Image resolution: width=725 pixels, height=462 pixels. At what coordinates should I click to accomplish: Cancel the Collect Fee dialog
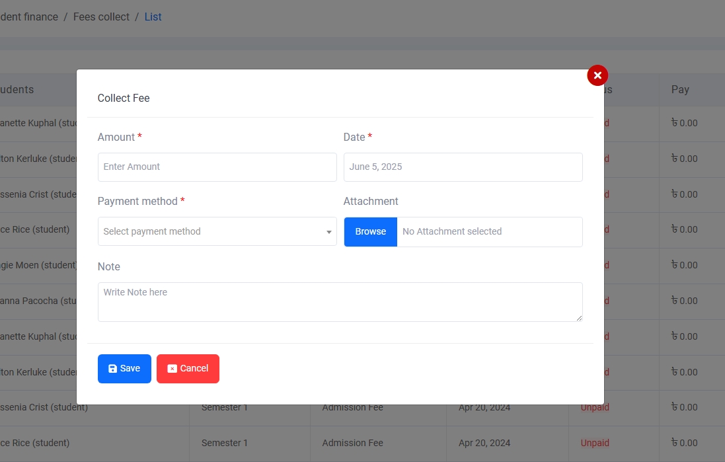[x=188, y=368]
